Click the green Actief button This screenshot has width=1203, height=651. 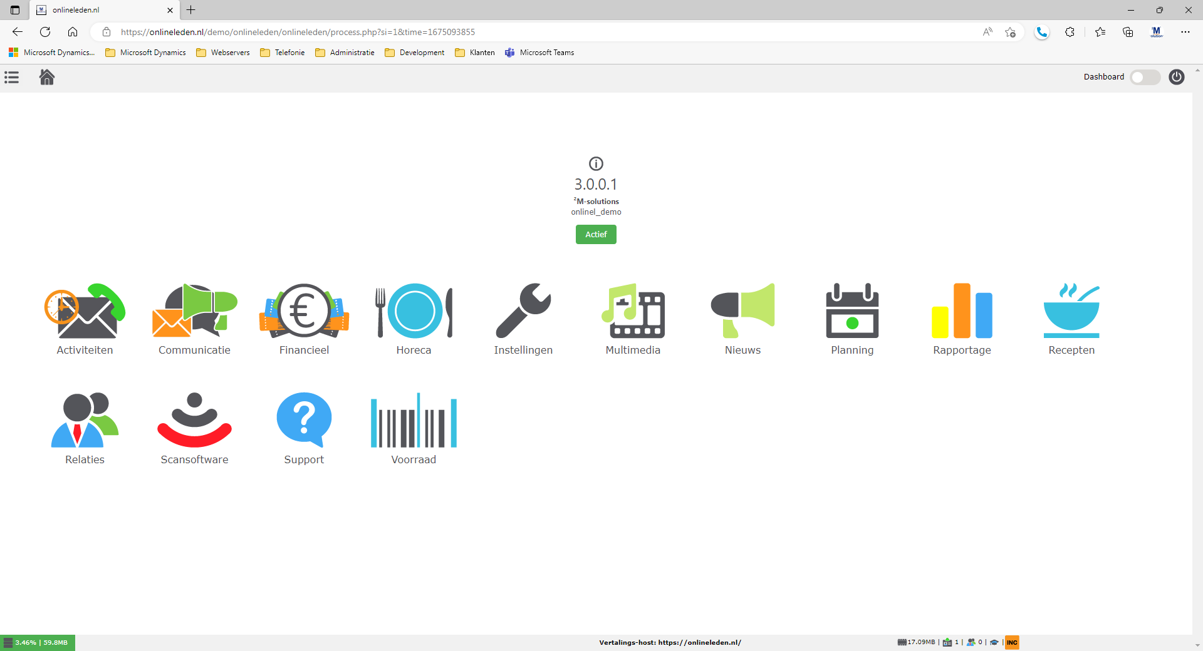click(596, 234)
